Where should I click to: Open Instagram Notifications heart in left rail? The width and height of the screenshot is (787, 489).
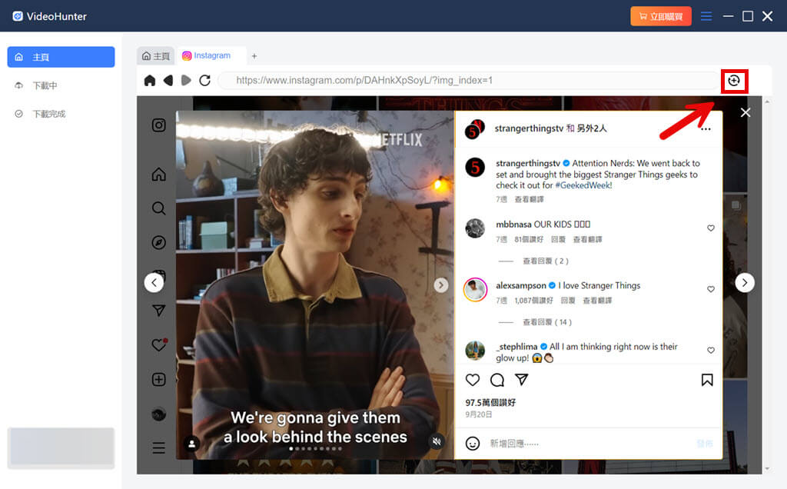tap(159, 345)
